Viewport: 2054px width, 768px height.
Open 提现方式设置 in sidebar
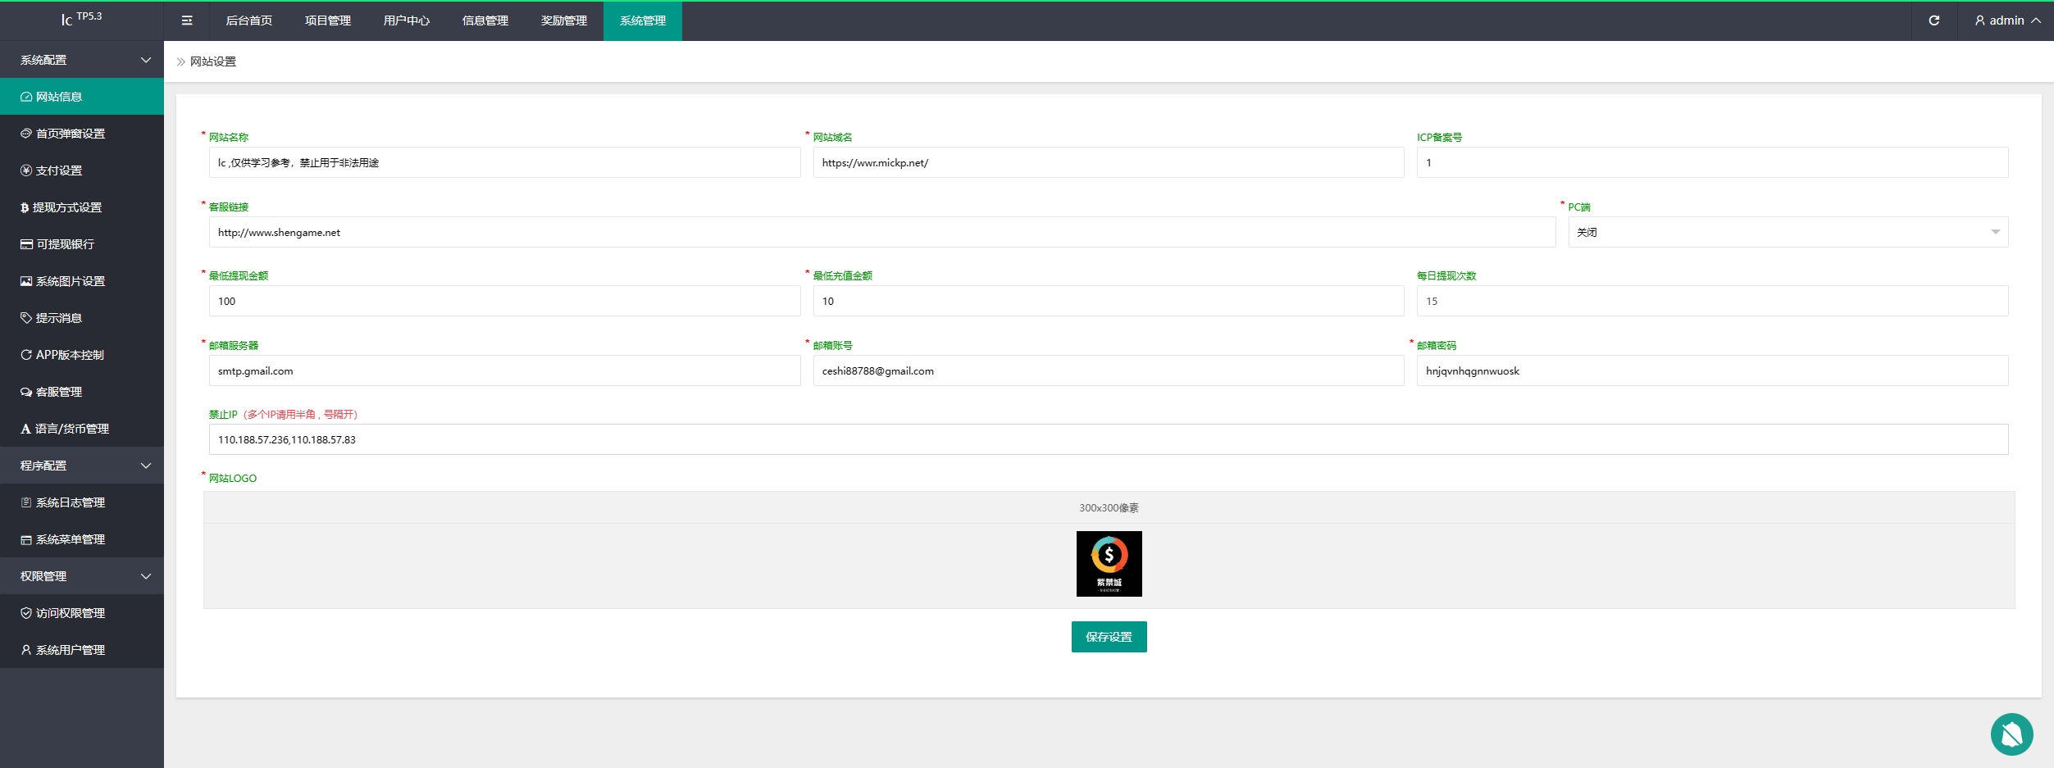pyautogui.click(x=82, y=207)
